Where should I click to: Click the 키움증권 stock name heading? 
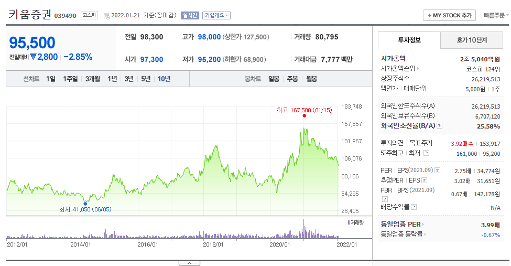30,14
